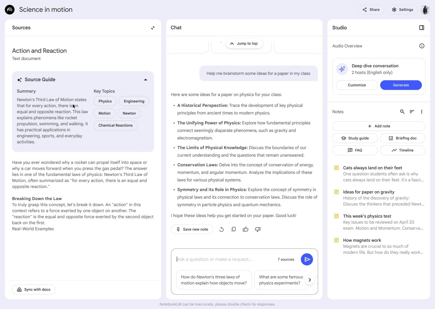Screen dimensions: 435x309
Task: Thumbs down the brainstorming response
Action: coord(257,229)
